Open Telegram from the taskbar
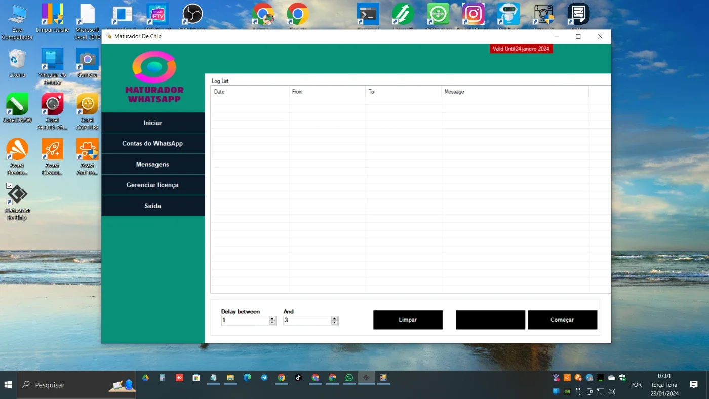The height and width of the screenshot is (399, 709). (x=264, y=378)
